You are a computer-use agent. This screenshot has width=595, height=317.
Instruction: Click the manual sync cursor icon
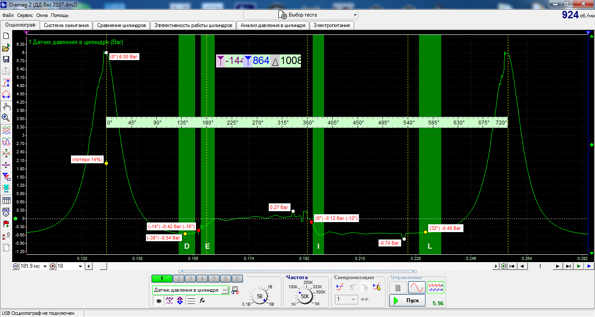point(377,287)
